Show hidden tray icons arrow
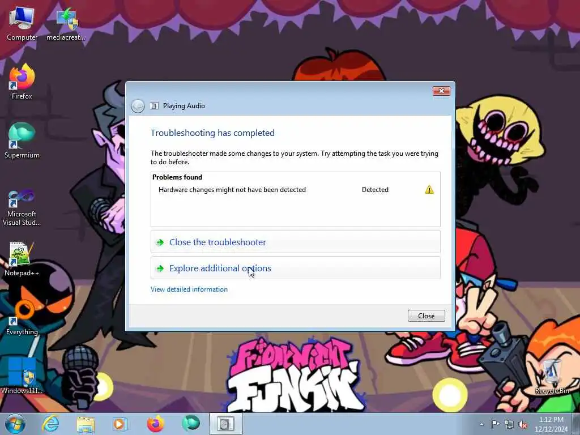 481,424
